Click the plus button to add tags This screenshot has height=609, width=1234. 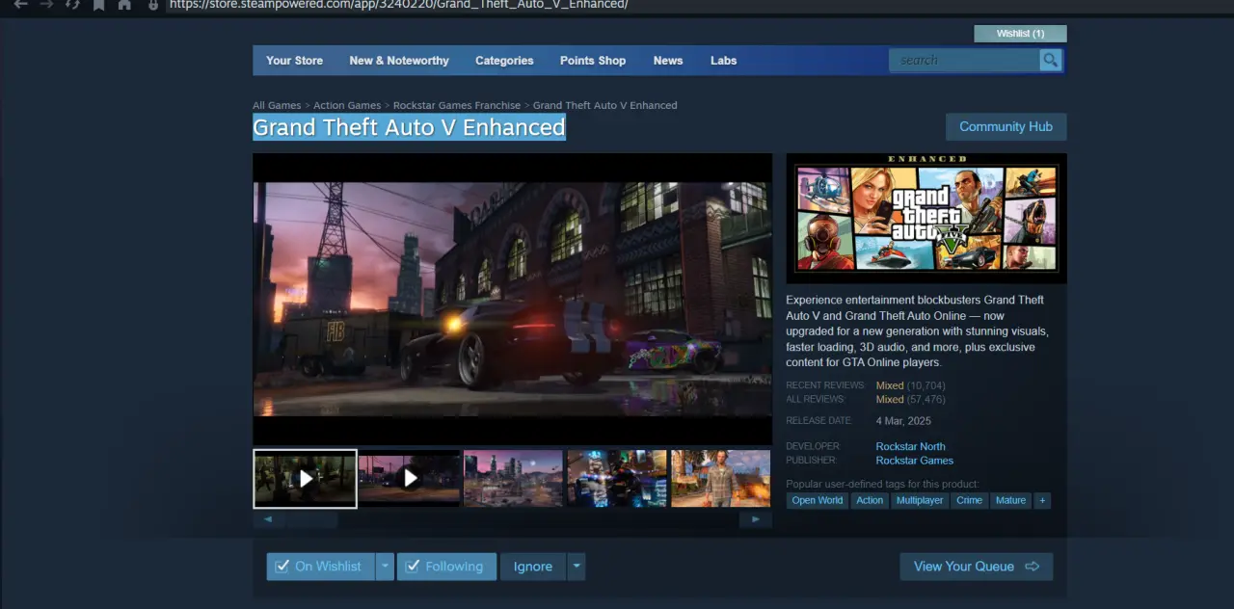[1042, 500]
